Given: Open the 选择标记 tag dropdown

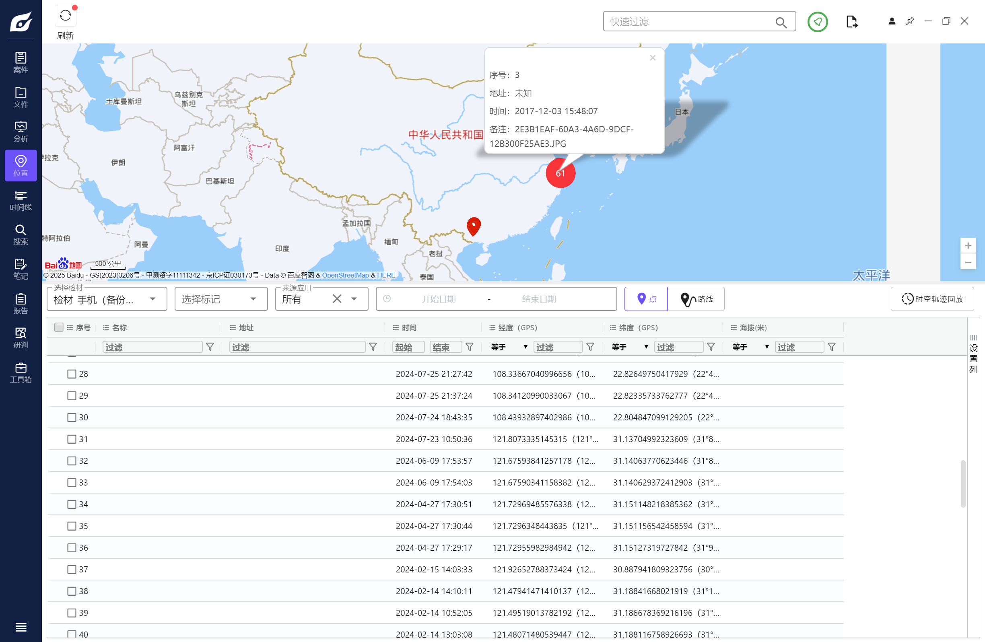Looking at the screenshot, I should tap(253, 299).
